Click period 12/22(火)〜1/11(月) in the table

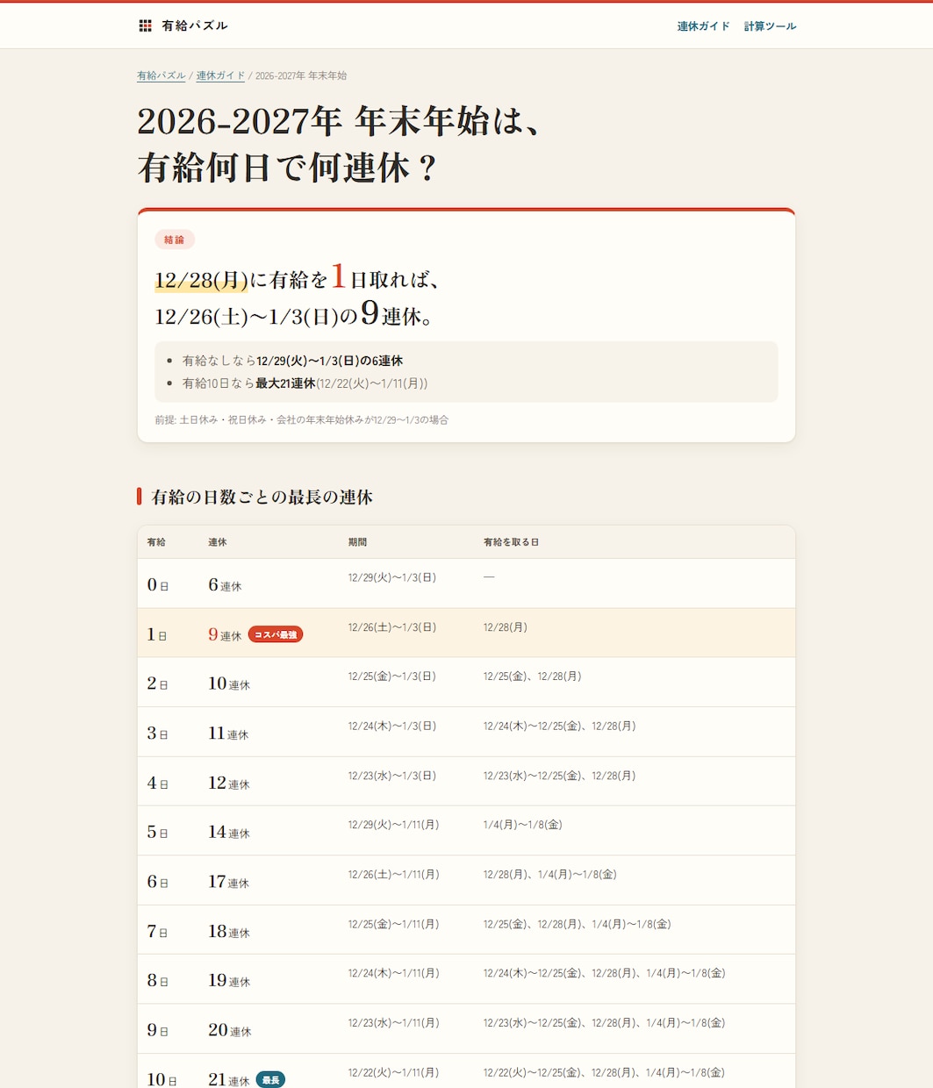click(393, 1073)
